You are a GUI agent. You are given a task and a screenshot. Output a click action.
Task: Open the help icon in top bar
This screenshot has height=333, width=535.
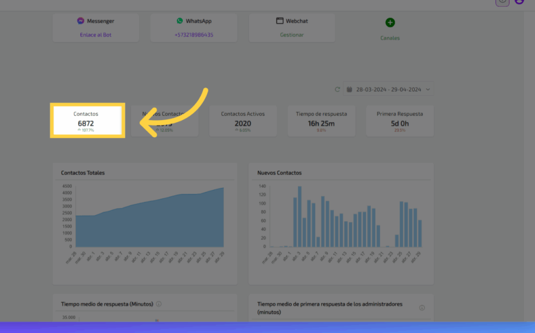[x=502, y=2]
